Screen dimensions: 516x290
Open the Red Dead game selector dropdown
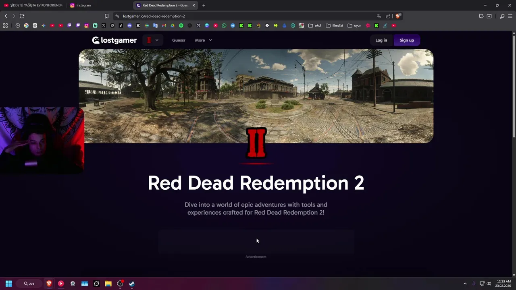point(152,40)
